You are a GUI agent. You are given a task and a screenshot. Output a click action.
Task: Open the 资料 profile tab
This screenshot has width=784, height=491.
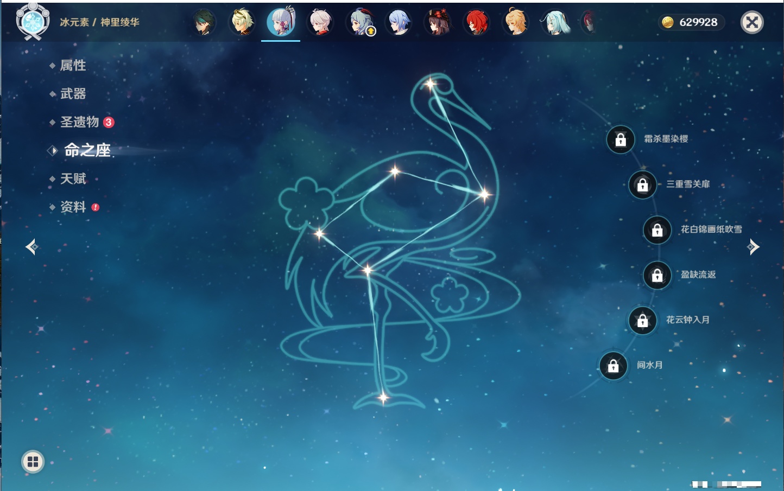pyautogui.click(x=73, y=207)
